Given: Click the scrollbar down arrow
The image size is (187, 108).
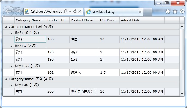Looking at the screenshot, I should click(182, 94).
